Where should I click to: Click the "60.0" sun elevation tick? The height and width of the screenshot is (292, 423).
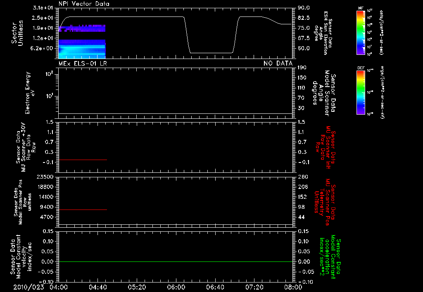(x=304, y=48)
